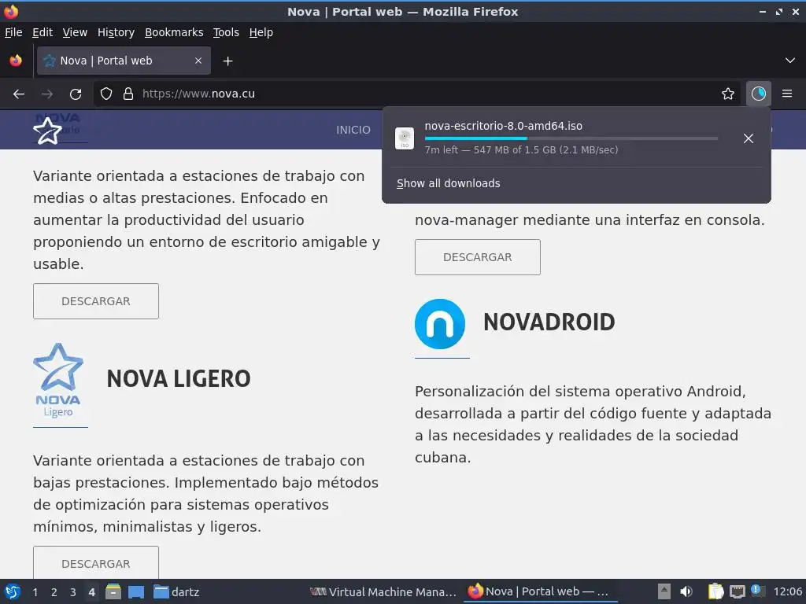Open Firefox View icon in tab strip
Image resolution: width=806 pixels, height=604 pixels.
coord(16,61)
